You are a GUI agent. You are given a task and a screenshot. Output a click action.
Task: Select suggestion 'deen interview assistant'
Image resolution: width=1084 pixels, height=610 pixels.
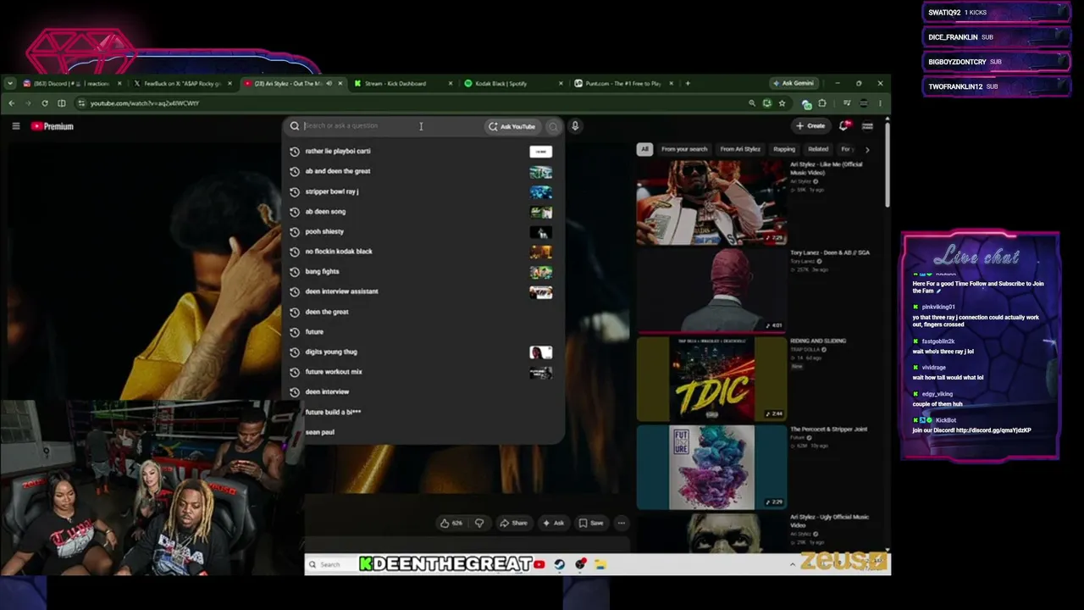pyautogui.click(x=423, y=291)
